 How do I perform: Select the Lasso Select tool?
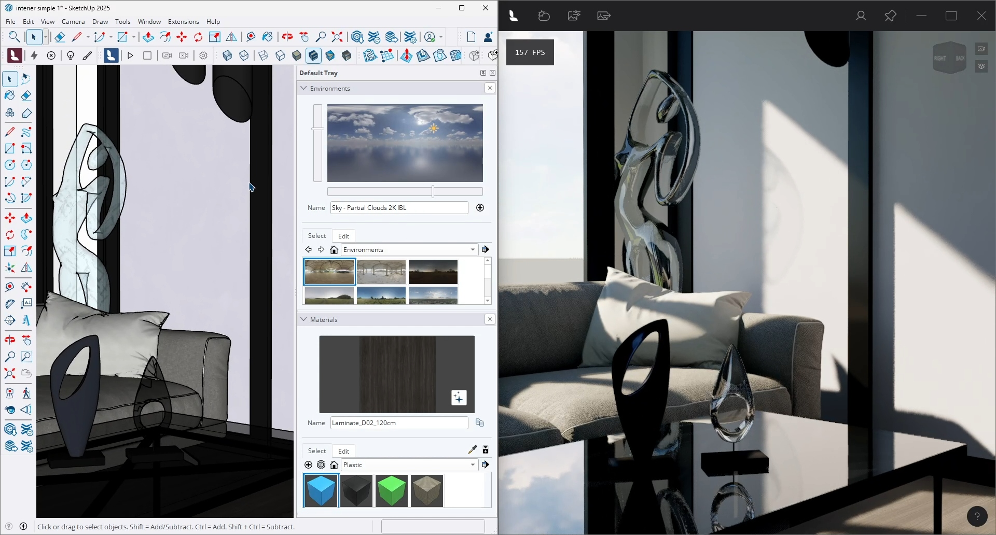point(26,79)
